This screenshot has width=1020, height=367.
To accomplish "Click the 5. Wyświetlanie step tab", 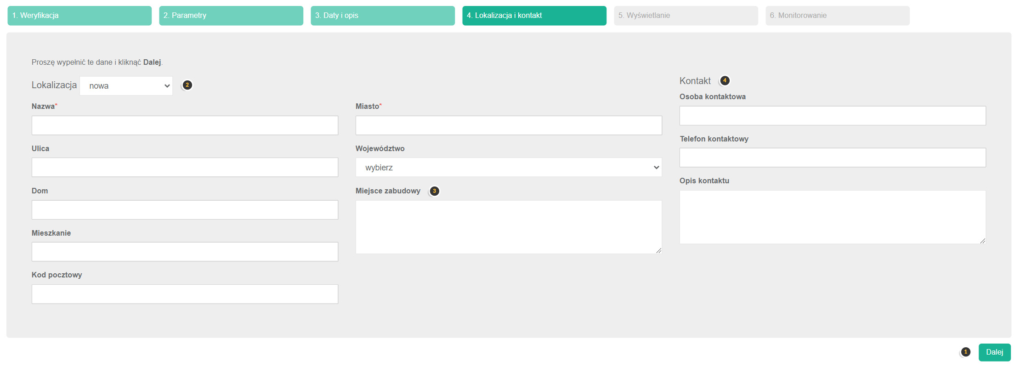I will pos(686,16).
